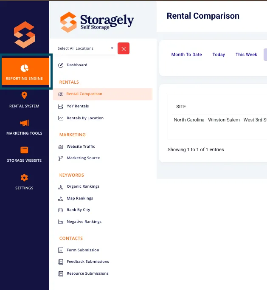Open Marketing Tools via the megaphone icon

pos(24,123)
